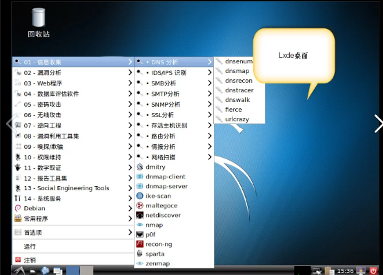Click the file manager taskbar icon

pos(32,271)
